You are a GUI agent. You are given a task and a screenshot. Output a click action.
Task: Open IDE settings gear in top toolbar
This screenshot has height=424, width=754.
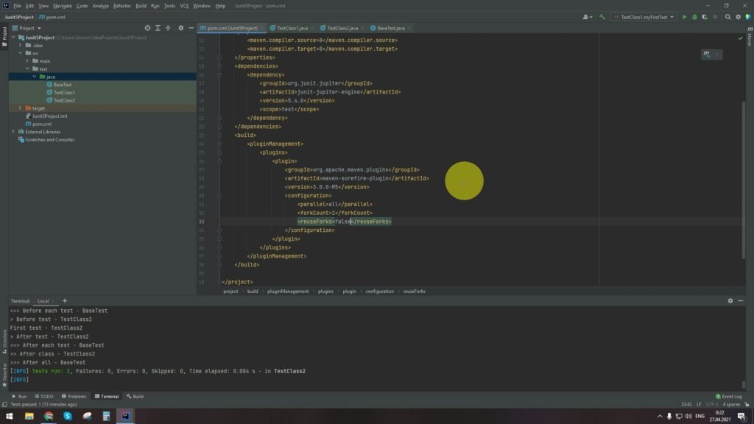pyautogui.click(x=738, y=17)
